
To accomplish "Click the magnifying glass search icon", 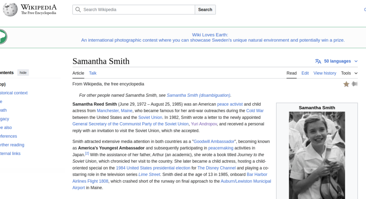I will click(x=78, y=10).
